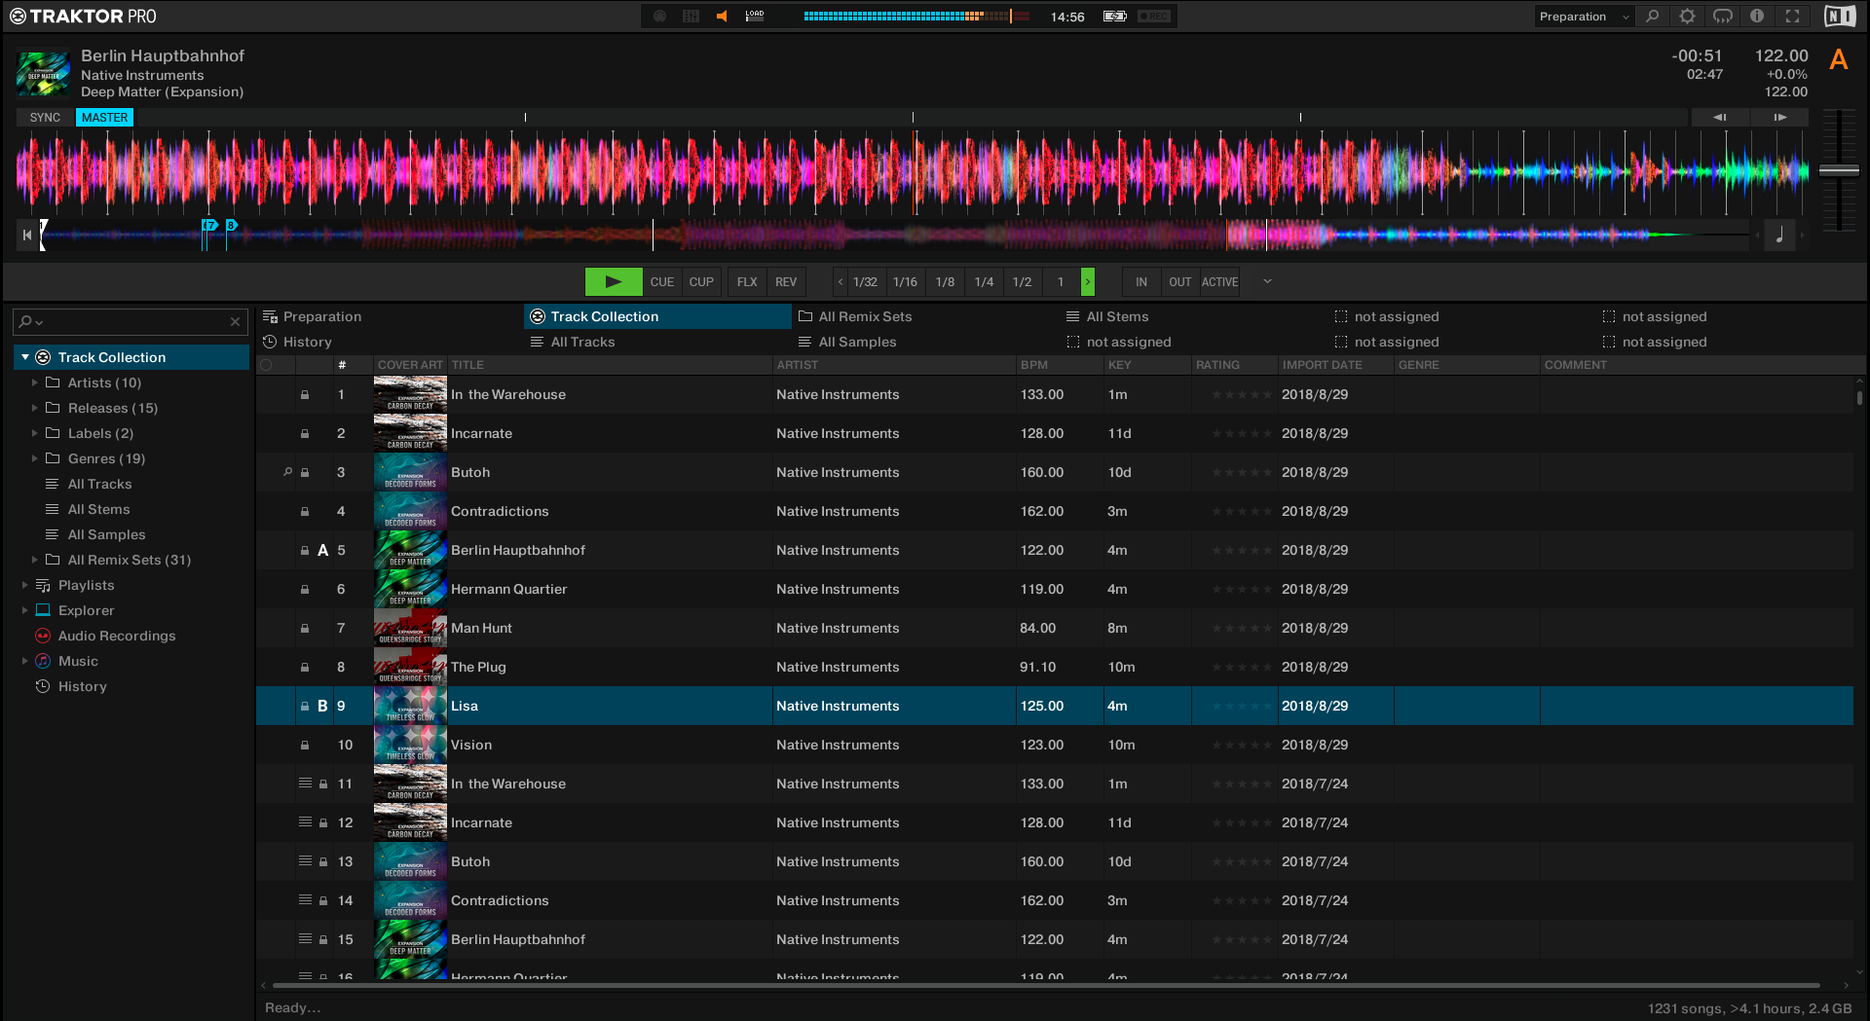Open the header search magnifier icon
Image resolution: width=1870 pixels, height=1021 pixels.
pyautogui.click(x=1653, y=17)
